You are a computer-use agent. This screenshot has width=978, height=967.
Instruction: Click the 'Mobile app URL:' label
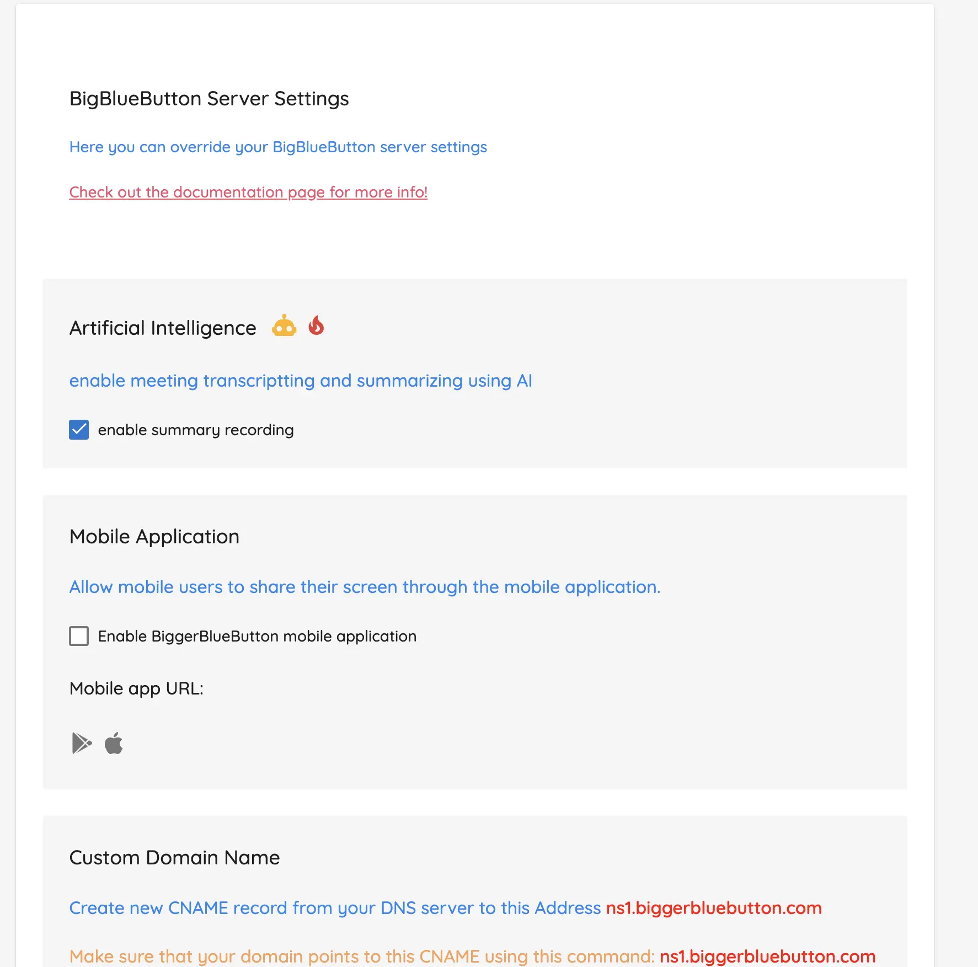(136, 688)
